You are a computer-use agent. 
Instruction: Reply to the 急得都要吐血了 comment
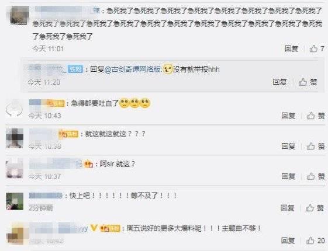288,116
